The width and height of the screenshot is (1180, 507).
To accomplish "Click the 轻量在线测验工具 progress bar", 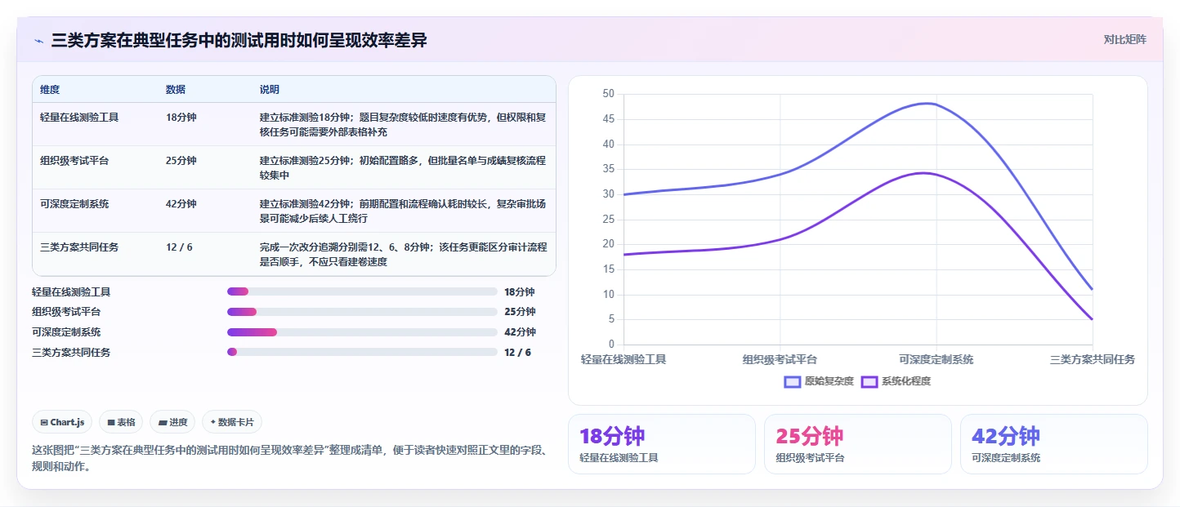I will coord(362,291).
